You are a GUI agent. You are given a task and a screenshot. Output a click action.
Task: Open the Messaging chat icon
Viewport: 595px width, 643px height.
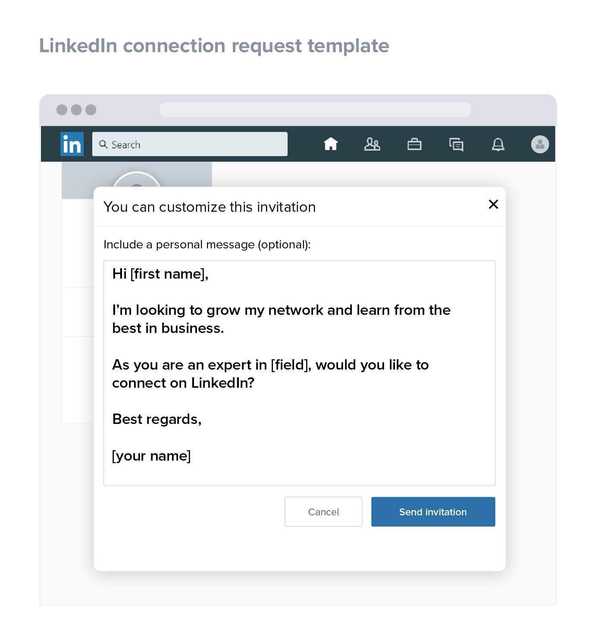(456, 144)
